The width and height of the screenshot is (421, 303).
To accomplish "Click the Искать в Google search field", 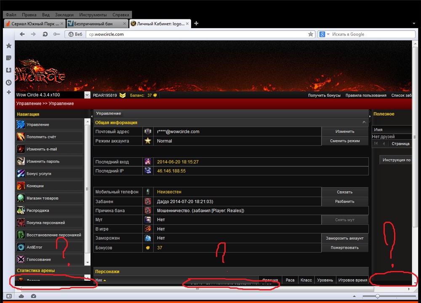I will point(373,34).
